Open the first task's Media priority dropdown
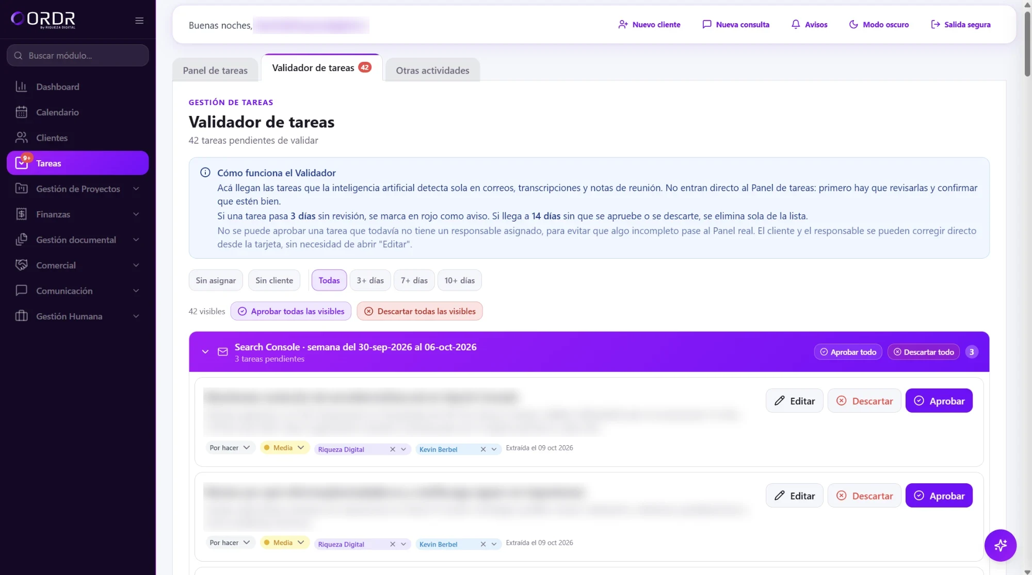The image size is (1032, 575). click(x=284, y=448)
